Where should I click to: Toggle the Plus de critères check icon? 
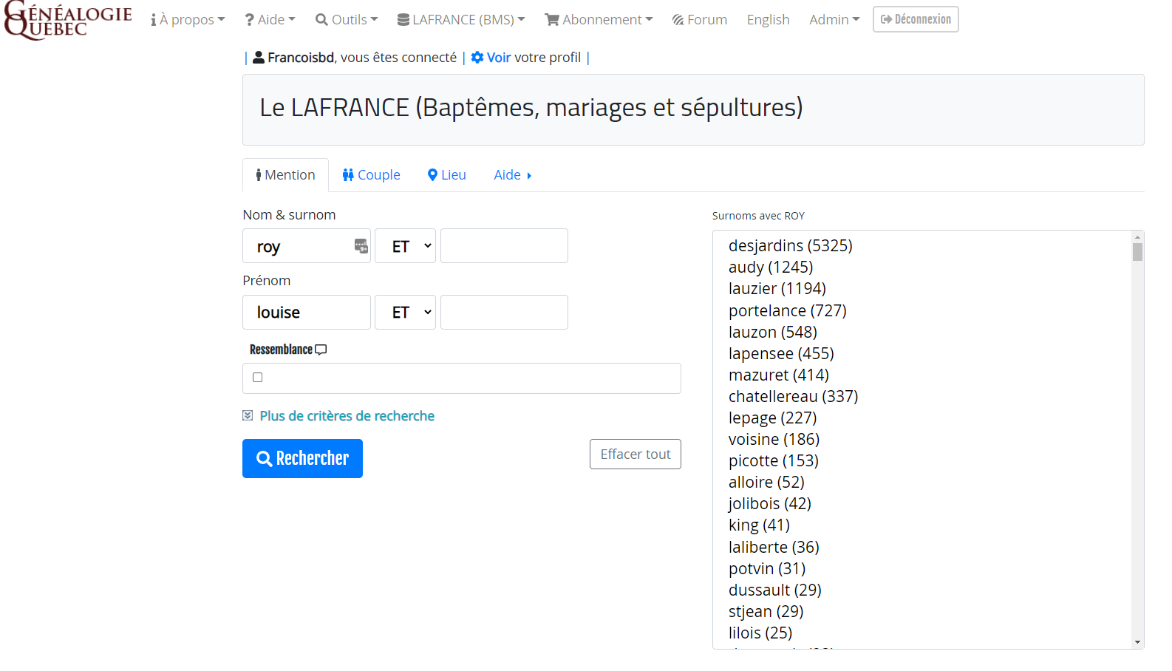pos(248,416)
